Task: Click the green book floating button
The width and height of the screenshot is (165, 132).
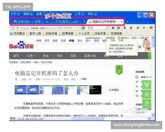Action: pos(147,104)
